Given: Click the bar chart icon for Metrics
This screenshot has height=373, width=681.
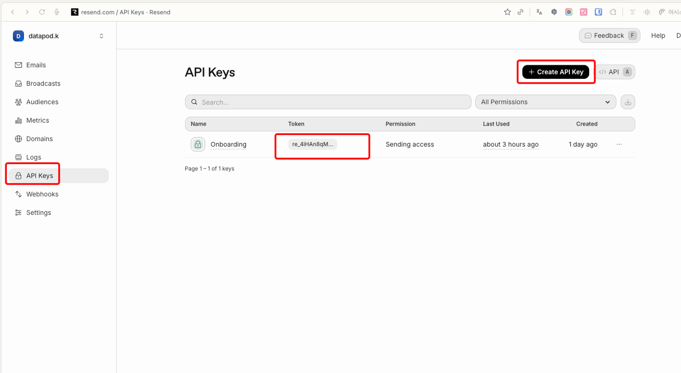Looking at the screenshot, I should click(x=18, y=120).
